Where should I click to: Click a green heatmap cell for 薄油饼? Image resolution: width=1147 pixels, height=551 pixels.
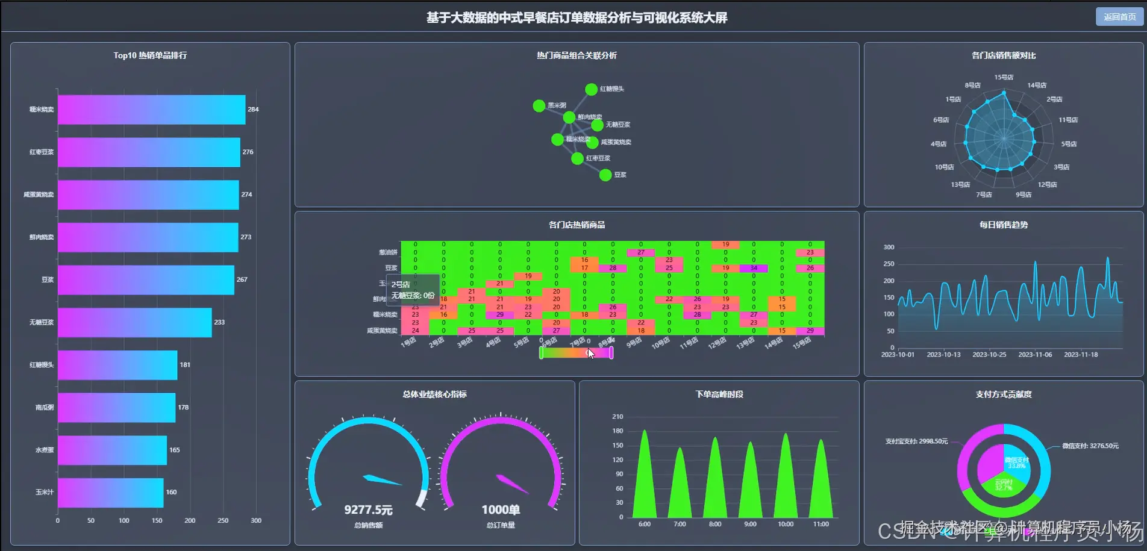(470, 244)
